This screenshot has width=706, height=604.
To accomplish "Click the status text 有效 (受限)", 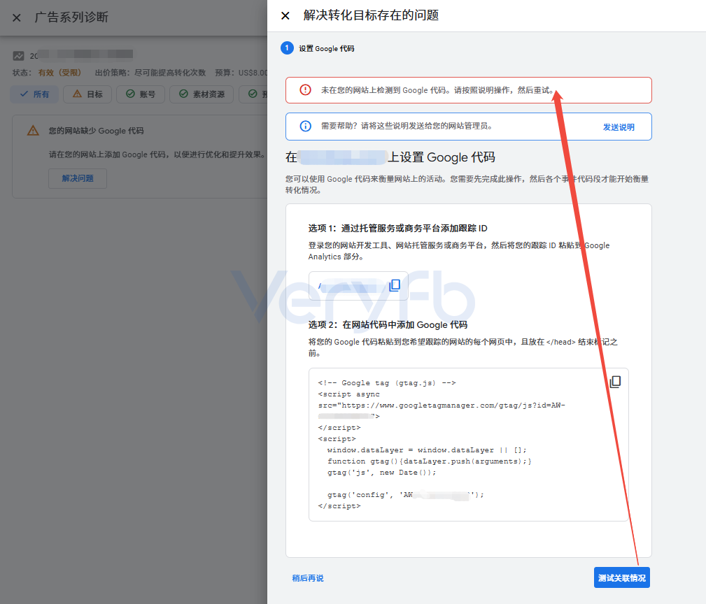I will pyautogui.click(x=59, y=73).
